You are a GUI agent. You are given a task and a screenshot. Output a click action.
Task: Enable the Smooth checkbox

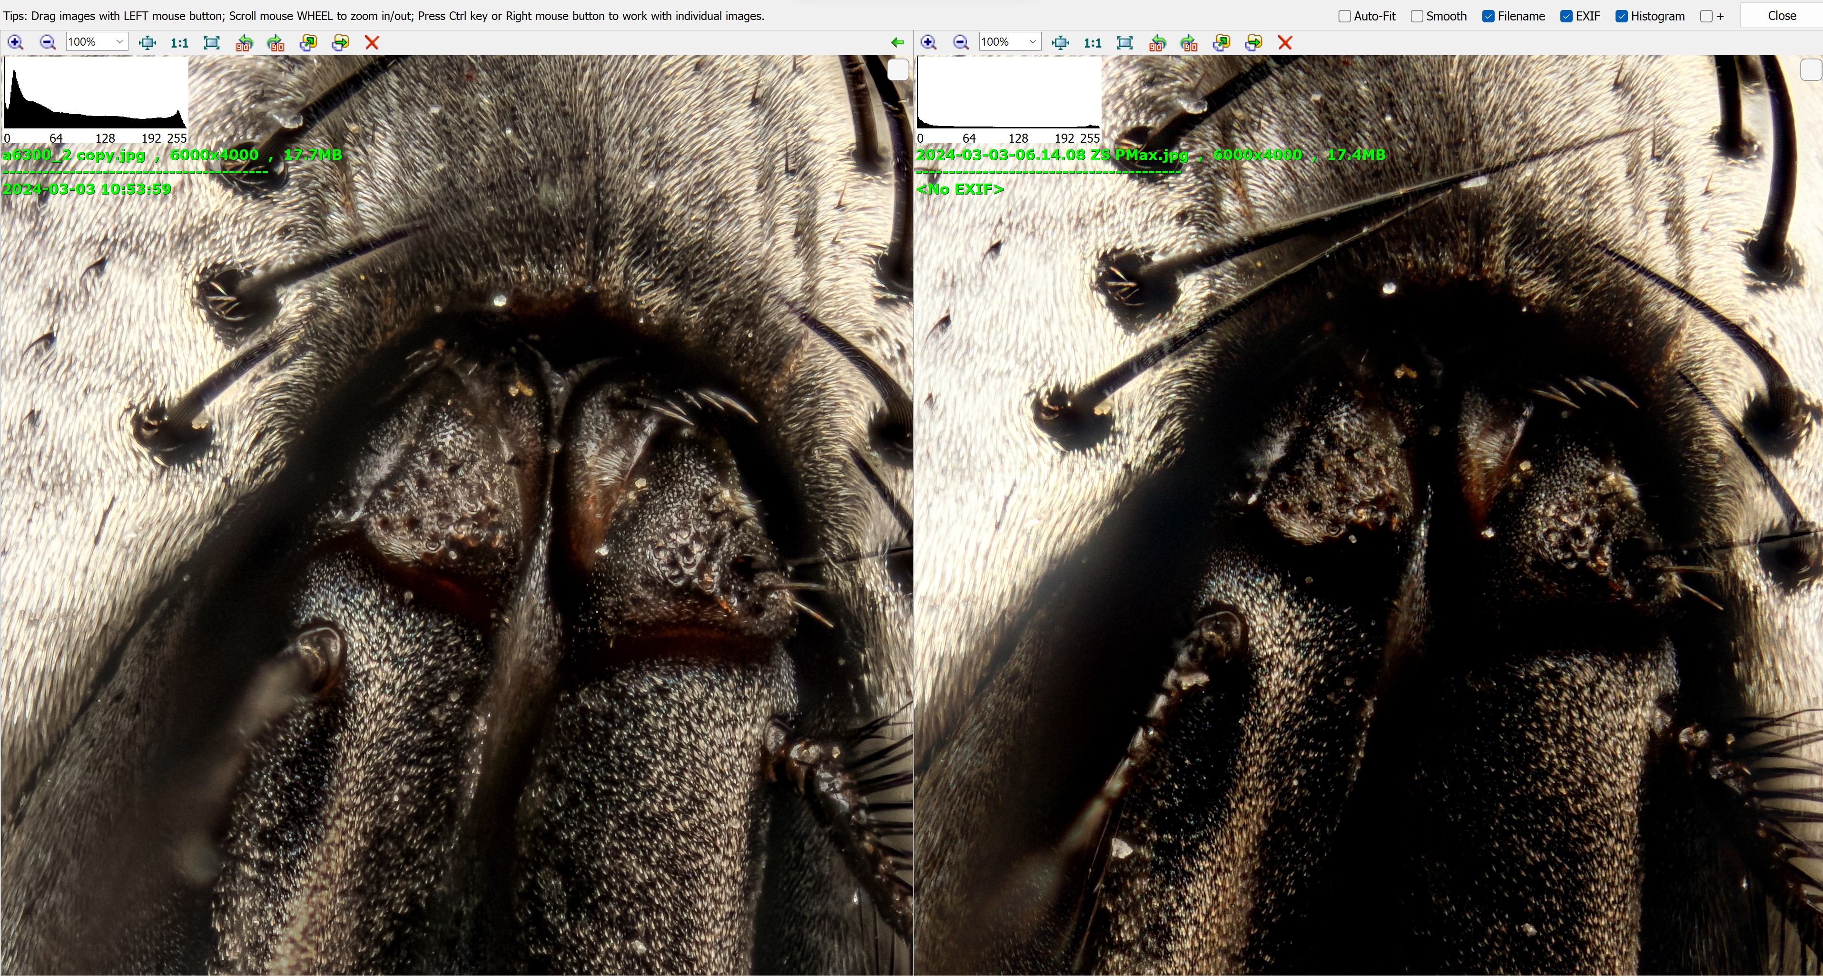tap(1417, 16)
